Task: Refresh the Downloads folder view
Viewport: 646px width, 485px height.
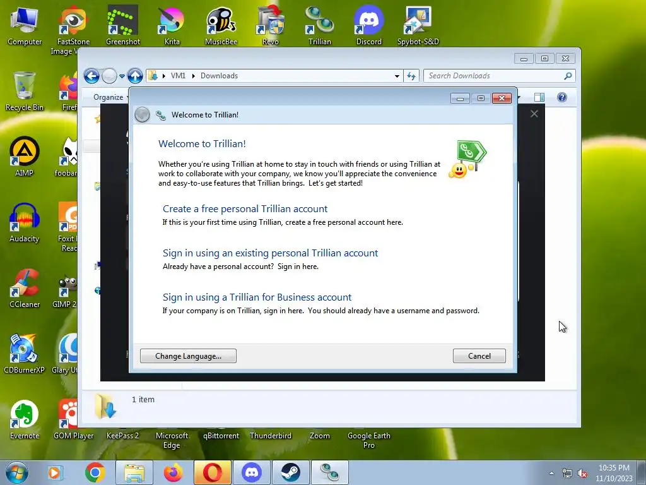Action: pos(411,76)
